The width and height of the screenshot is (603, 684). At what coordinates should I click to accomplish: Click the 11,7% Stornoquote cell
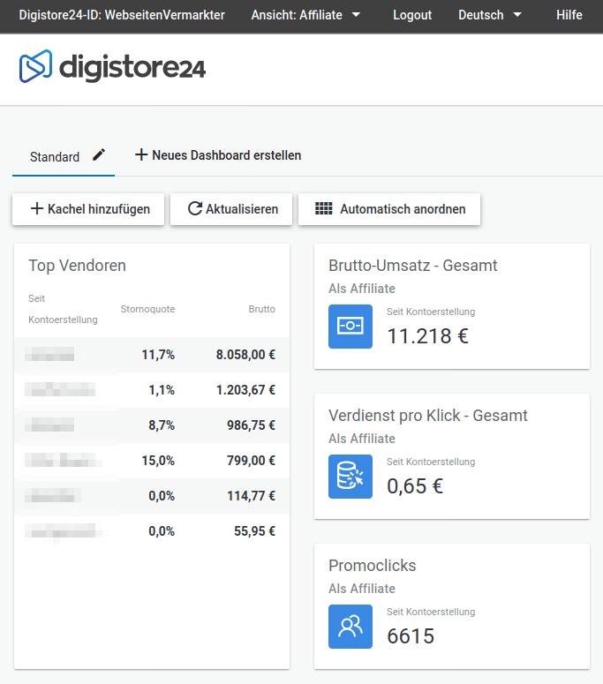pos(158,355)
